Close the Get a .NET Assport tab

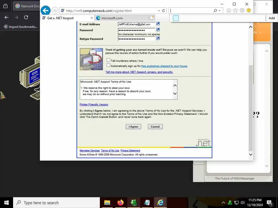pyautogui.click(x=92, y=18)
